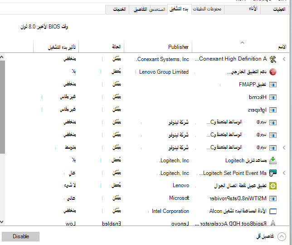Select تطبيق عميل نقطة اتصال الجوال row name
The image size is (292, 245).
coord(240,186)
